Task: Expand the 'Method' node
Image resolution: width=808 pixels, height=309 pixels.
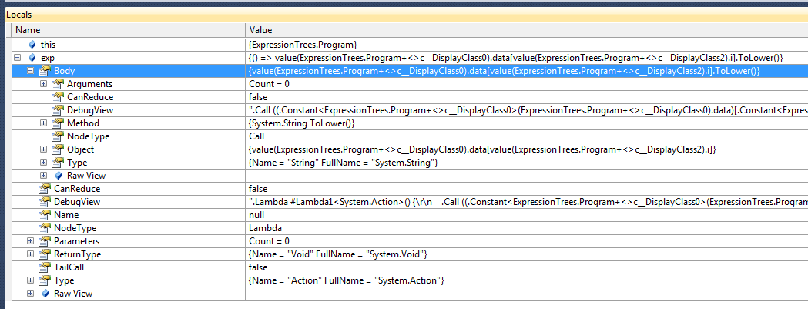Action: point(44,123)
